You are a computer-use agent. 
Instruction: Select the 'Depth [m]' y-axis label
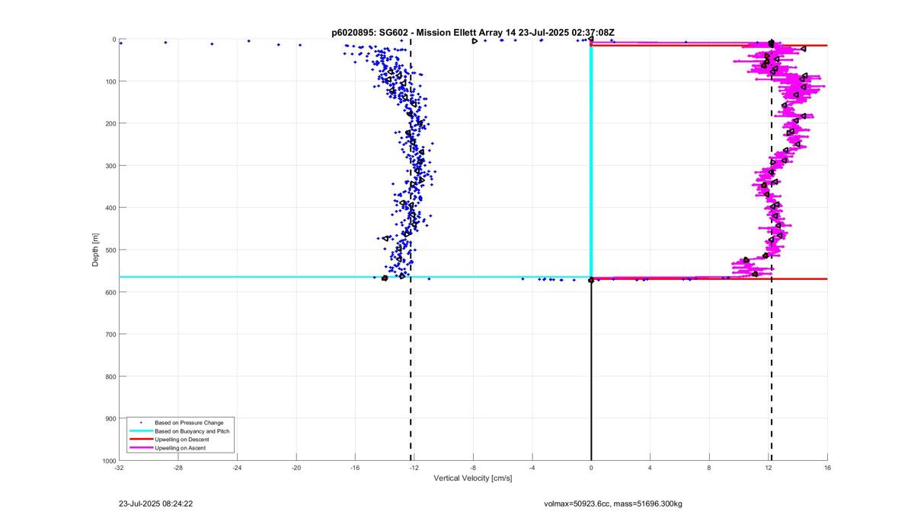coord(95,250)
